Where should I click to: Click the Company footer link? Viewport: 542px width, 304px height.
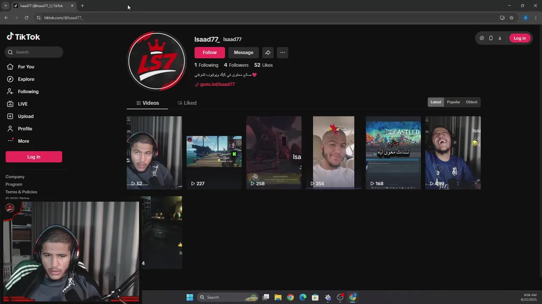click(x=15, y=177)
